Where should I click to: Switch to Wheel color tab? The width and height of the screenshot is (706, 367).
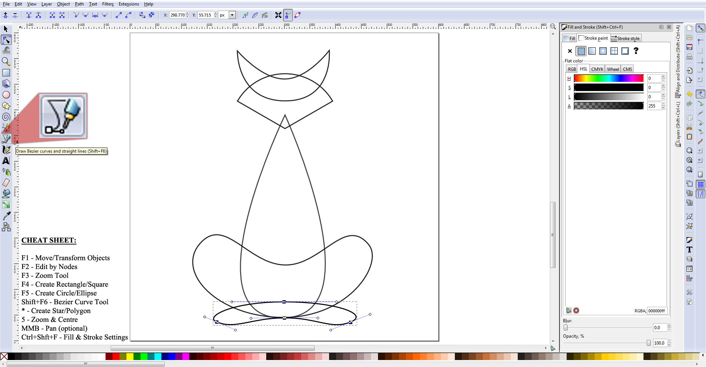613,69
